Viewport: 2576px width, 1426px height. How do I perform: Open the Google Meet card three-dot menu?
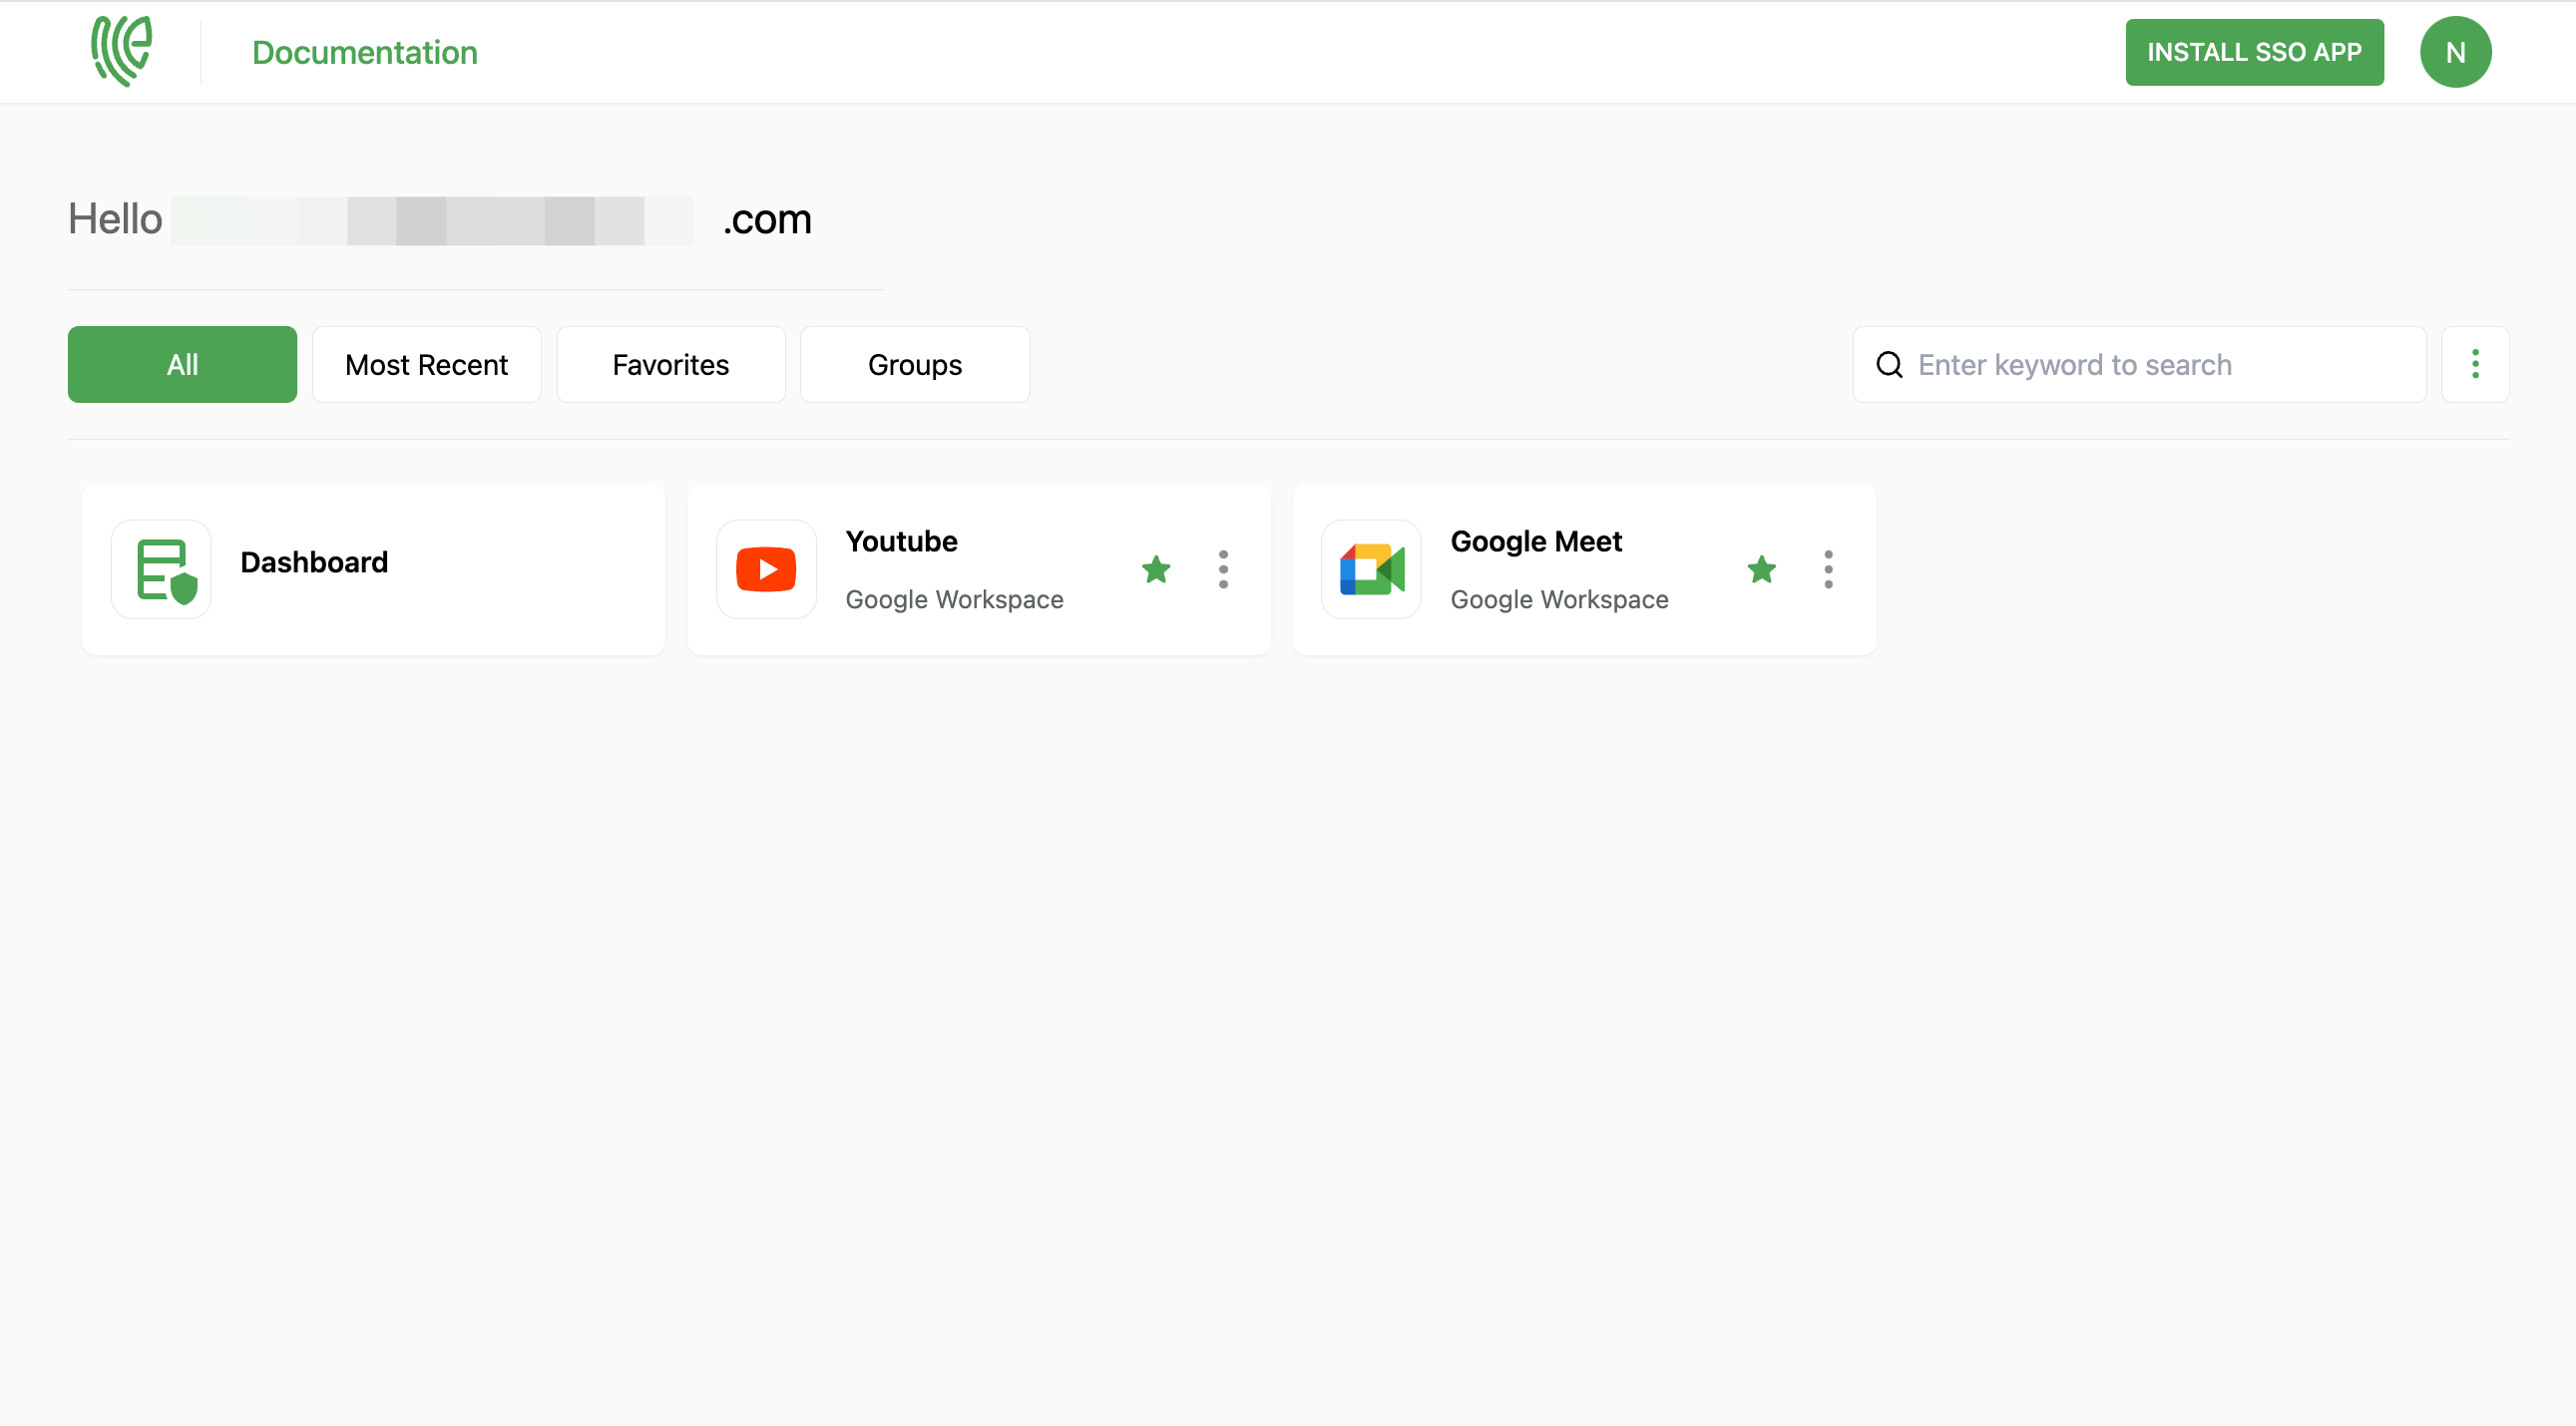[x=1828, y=569]
